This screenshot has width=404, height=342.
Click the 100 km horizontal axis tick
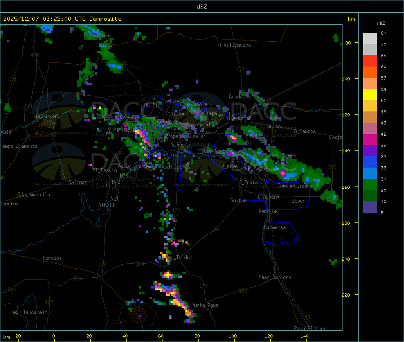[x=233, y=336]
